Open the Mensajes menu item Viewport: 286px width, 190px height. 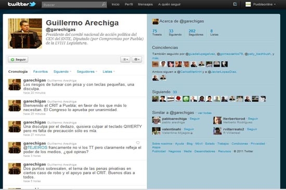[145, 4]
